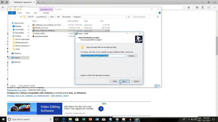
Task: Open Excel from the taskbar
Action: (x=83, y=119)
